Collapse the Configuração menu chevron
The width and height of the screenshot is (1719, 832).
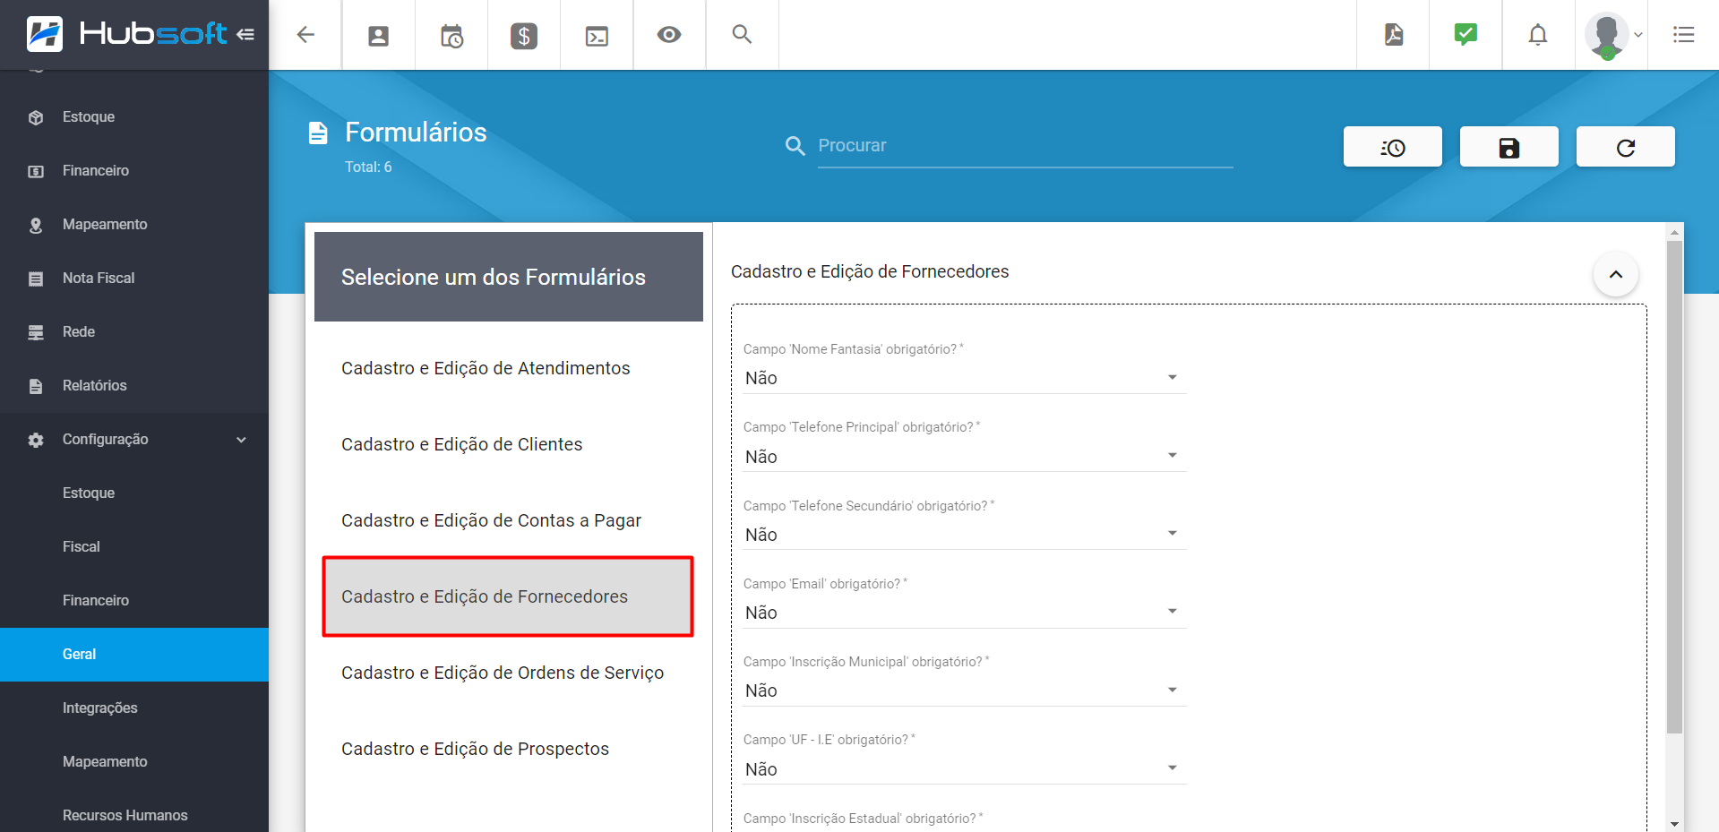pyautogui.click(x=241, y=440)
